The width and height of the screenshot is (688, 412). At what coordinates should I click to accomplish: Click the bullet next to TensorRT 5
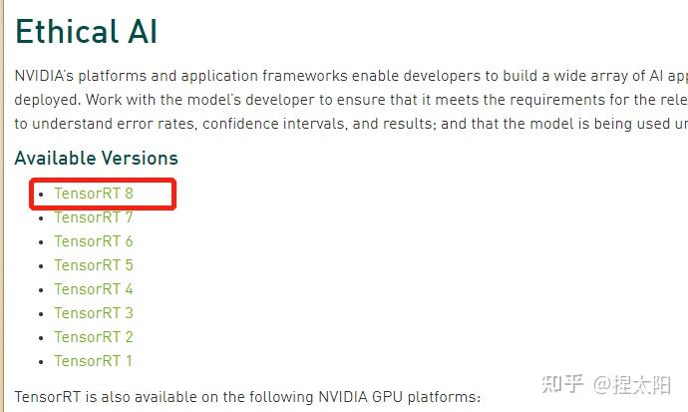click(40, 266)
